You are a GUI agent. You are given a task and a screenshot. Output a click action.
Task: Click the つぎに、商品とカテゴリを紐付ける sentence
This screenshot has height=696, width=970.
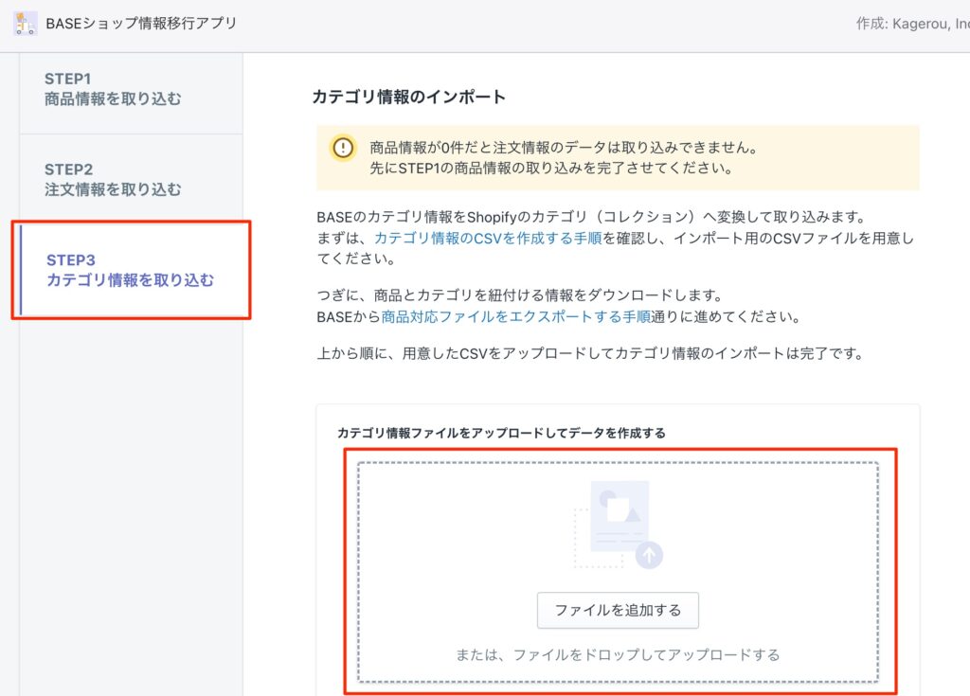tap(520, 295)
